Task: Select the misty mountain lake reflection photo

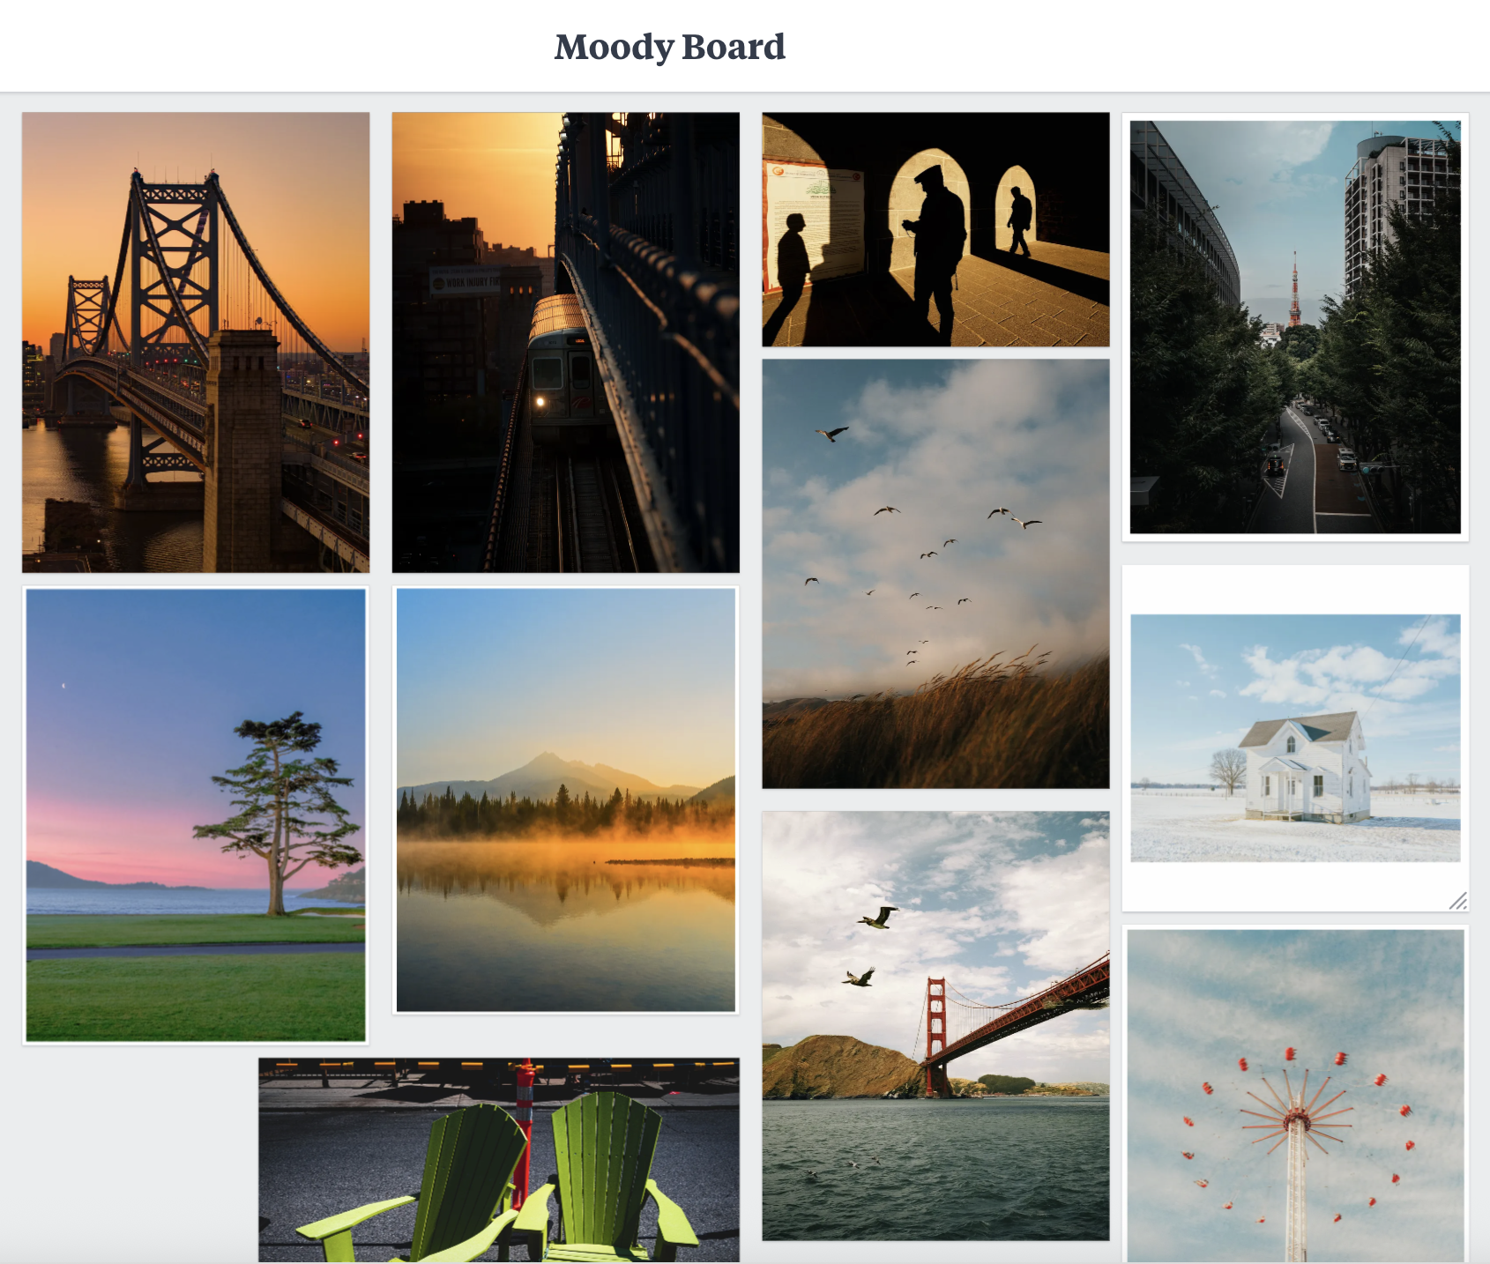Action: click(x=566, y=800)
